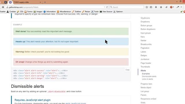Go to Pagination in sidebar
This screenshot has height=104, width=185.
click(x=145, y=48)
